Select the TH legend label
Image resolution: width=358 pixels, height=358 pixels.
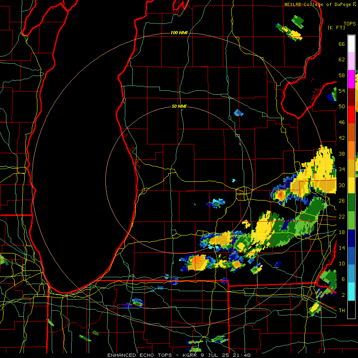click(342, 310)
